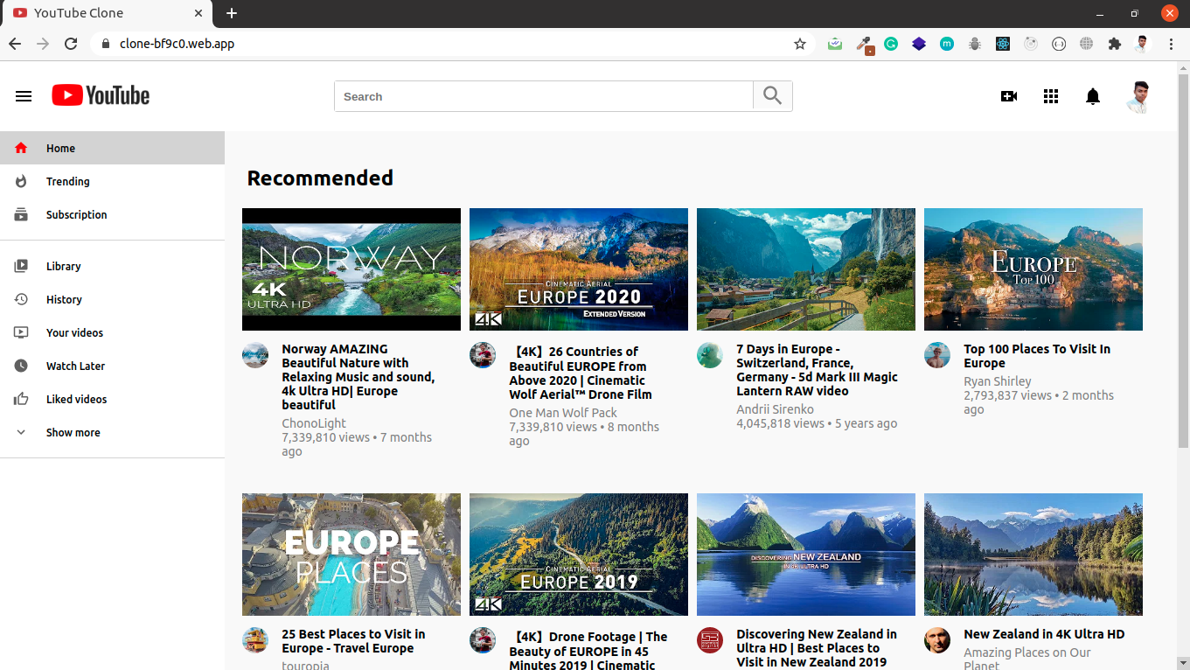Expand the Show more sidebar section
1190x670 pixels.
(73, 433)
